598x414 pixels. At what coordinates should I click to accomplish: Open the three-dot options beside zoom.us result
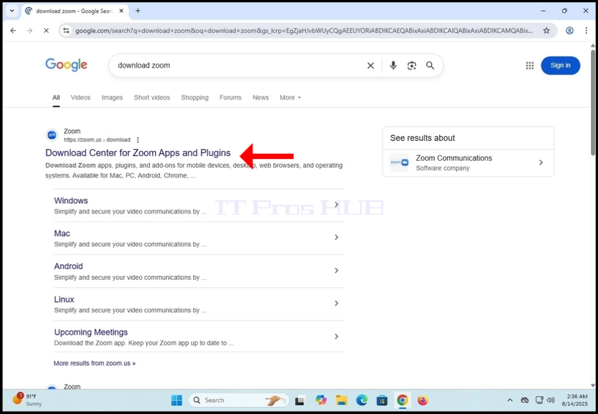pyautogui.click(x=138, y=140)
